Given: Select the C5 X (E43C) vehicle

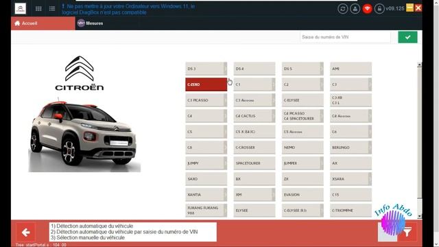Looking at the screenshot, I should click(x=254, y=132).
